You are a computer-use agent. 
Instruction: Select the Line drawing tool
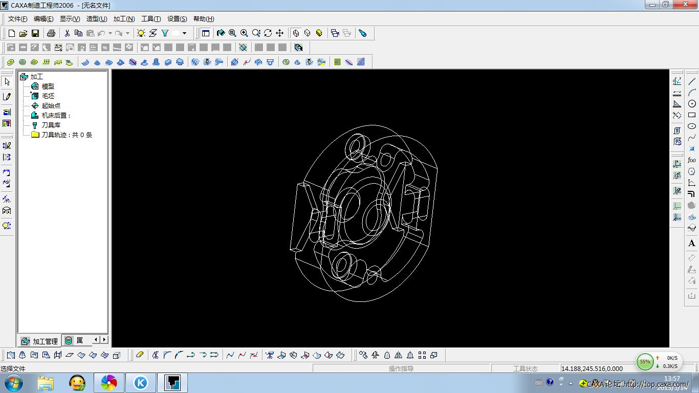point(692,81)
